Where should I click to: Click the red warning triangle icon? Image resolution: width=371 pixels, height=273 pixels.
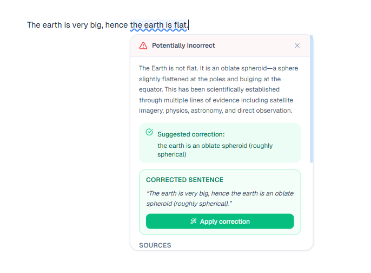click(143, 45)
